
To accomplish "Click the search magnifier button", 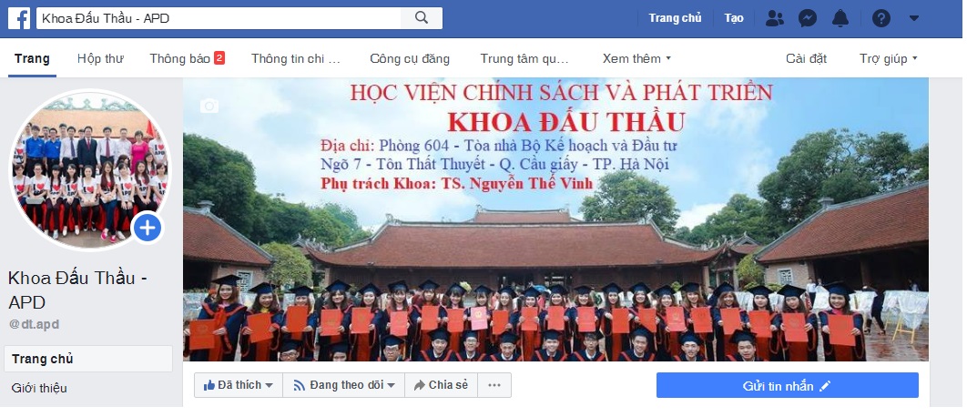I will coord(422,18).
